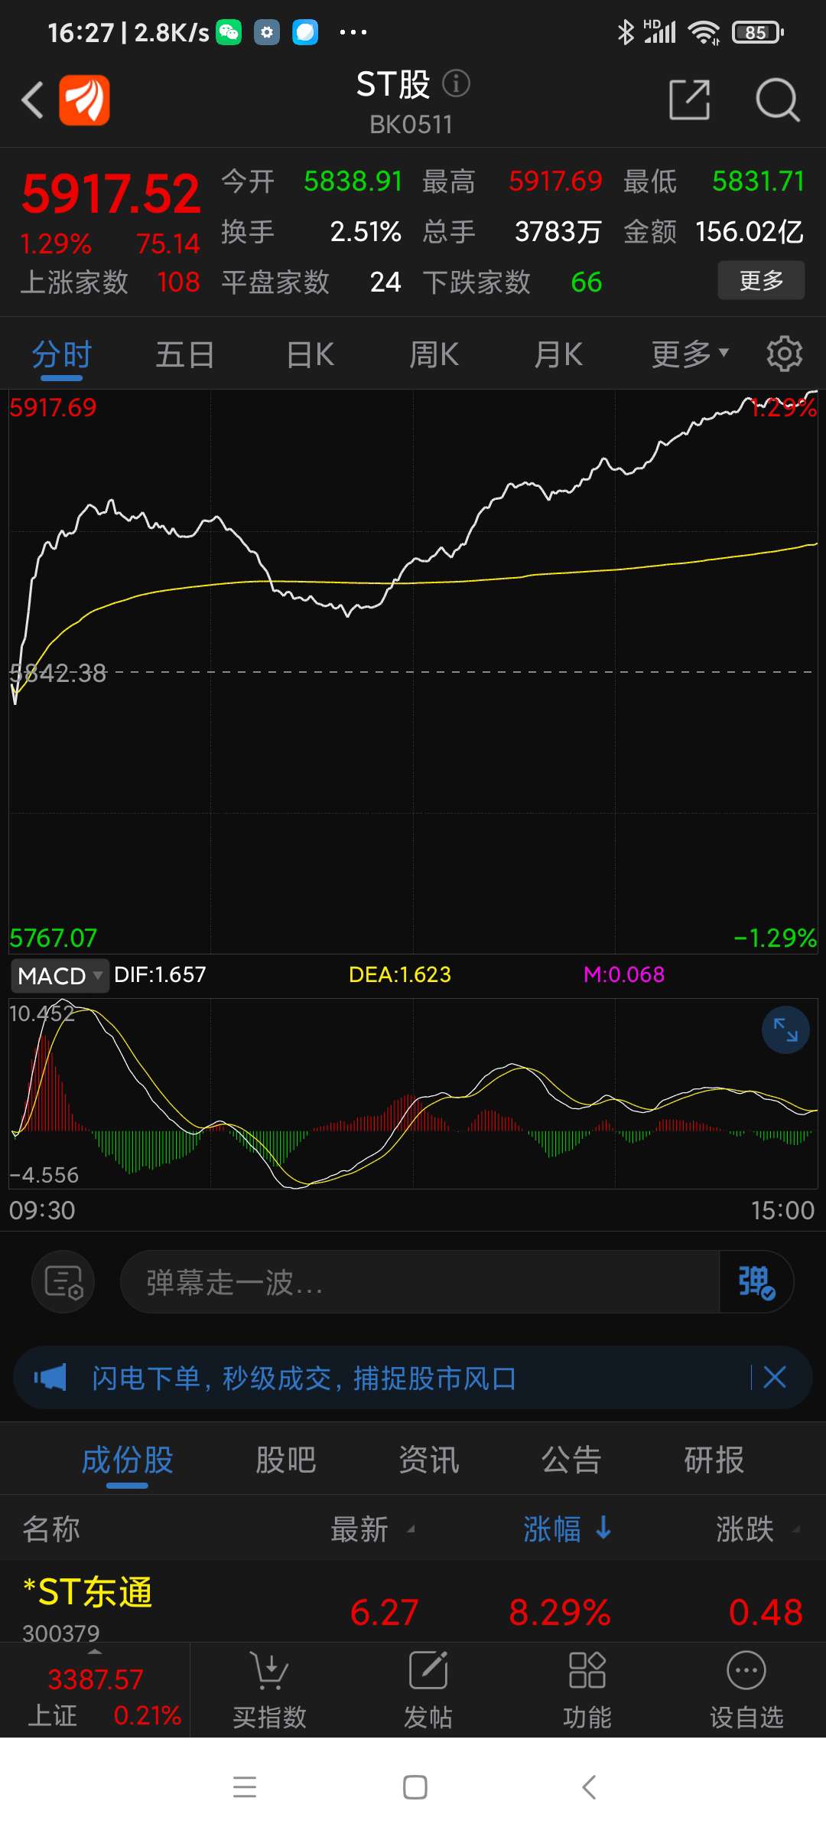Open the 功能 grid icon
The height and width of the screenshot is (1837, 826).
587,1670
